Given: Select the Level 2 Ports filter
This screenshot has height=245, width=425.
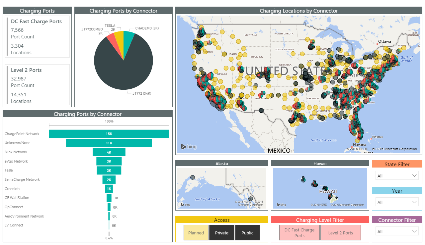Looking at the screenshot, I should pyautogui.click(x=341, y=233).
